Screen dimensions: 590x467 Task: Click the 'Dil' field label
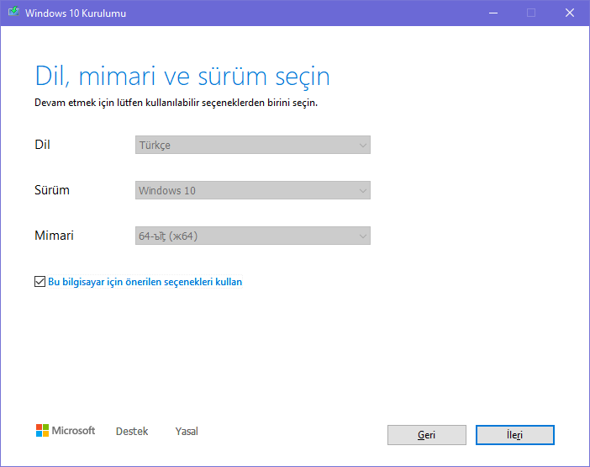[42, 145]
